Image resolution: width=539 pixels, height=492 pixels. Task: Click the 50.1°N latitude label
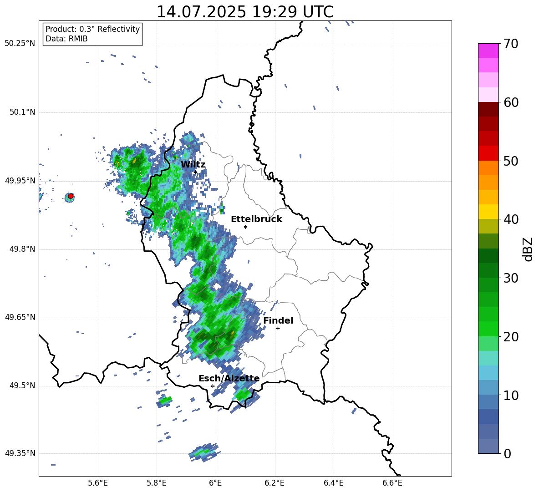pos(22,112)
